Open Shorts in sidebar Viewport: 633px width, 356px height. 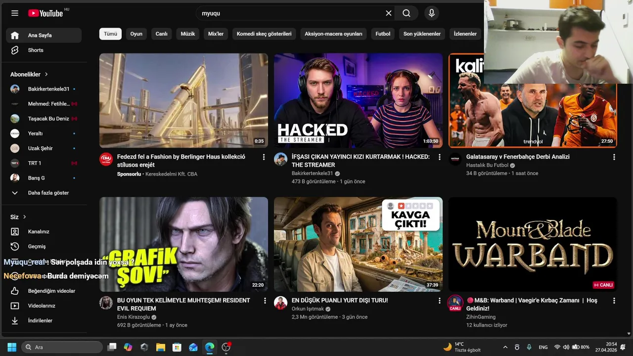coord(44,50)
